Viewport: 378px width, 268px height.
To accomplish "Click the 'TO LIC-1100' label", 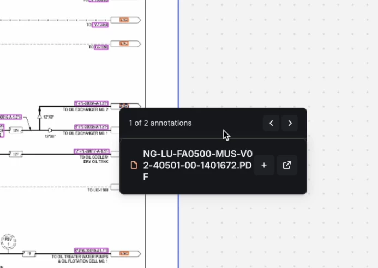I will [98, 190].
